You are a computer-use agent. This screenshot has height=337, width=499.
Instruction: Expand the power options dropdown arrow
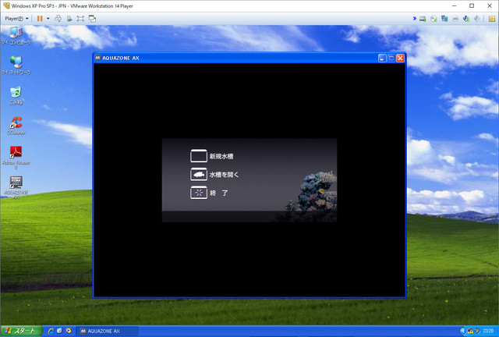click(x=48, y=19)
